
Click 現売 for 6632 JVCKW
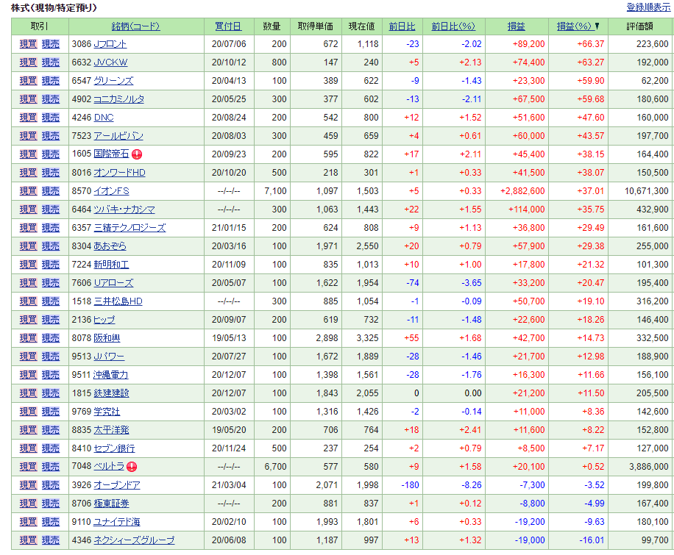coord(50,62)
